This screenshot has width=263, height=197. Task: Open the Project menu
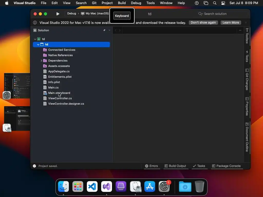107,3
